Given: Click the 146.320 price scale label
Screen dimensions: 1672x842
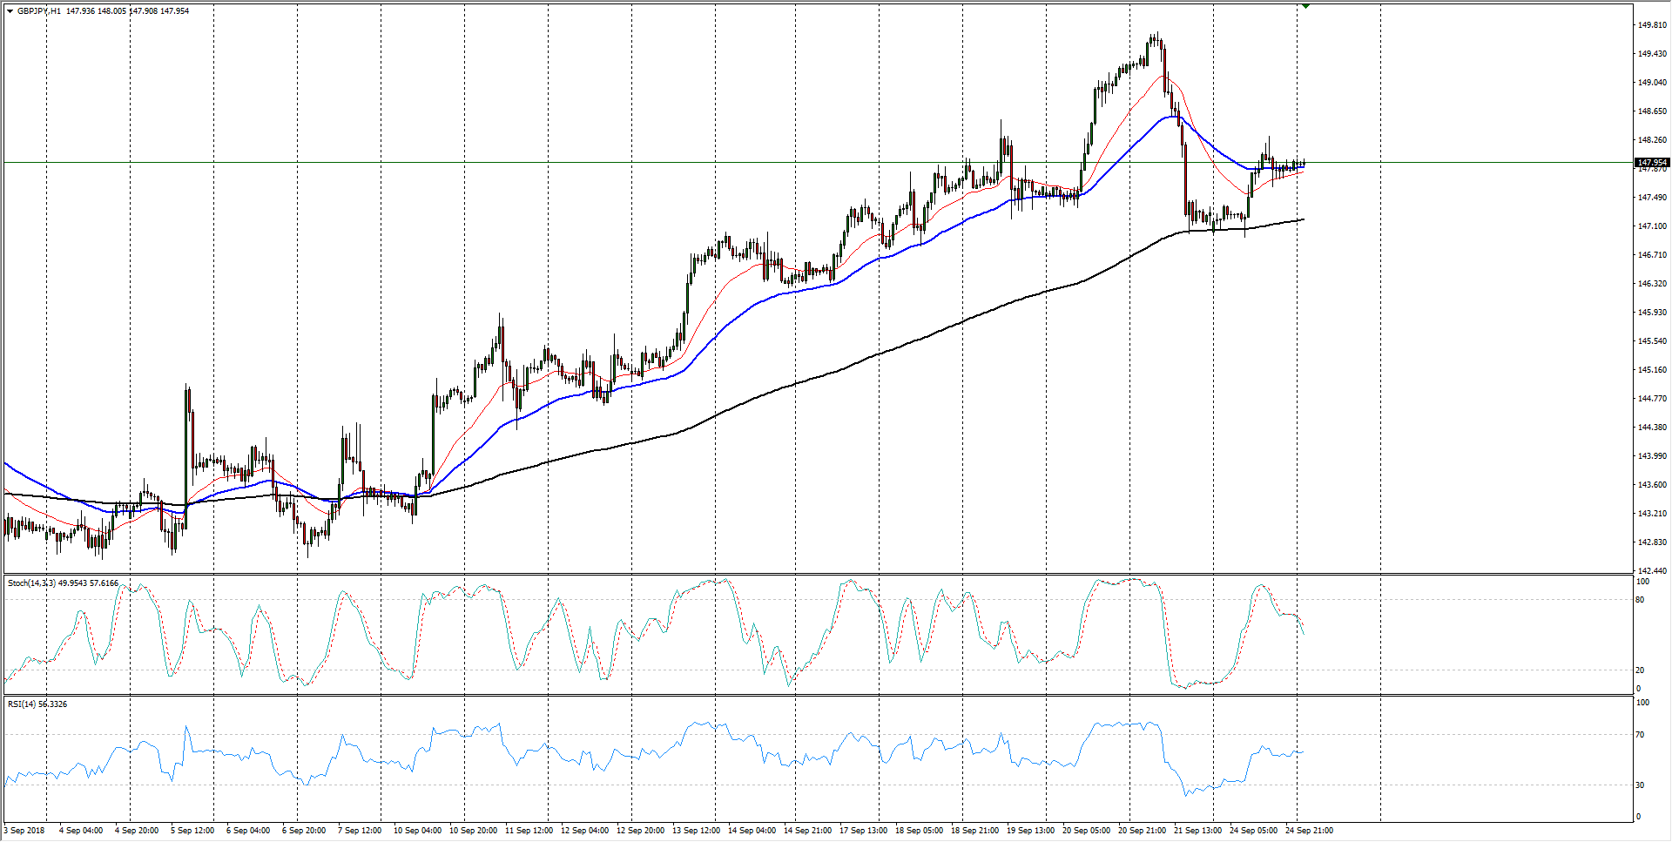Looking at the screenshot, I should (x=1652, y=284).
